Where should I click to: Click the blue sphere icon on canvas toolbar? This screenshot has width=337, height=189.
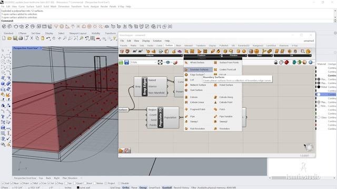(x=310, y=62)
